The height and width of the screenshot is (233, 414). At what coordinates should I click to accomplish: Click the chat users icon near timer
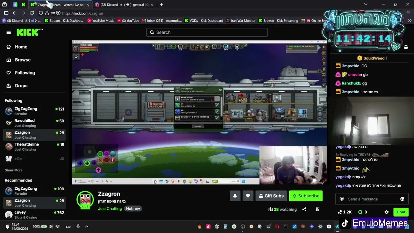pos(406,47)
